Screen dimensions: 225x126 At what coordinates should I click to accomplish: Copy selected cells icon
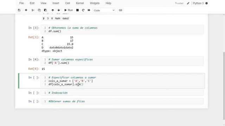(x=39, y=10)
